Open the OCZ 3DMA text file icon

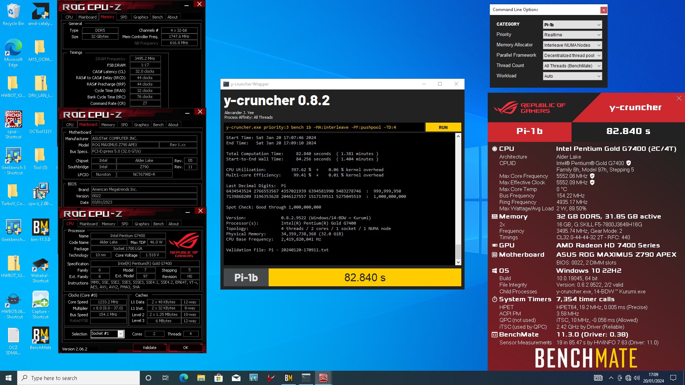(x=13, y=341)
